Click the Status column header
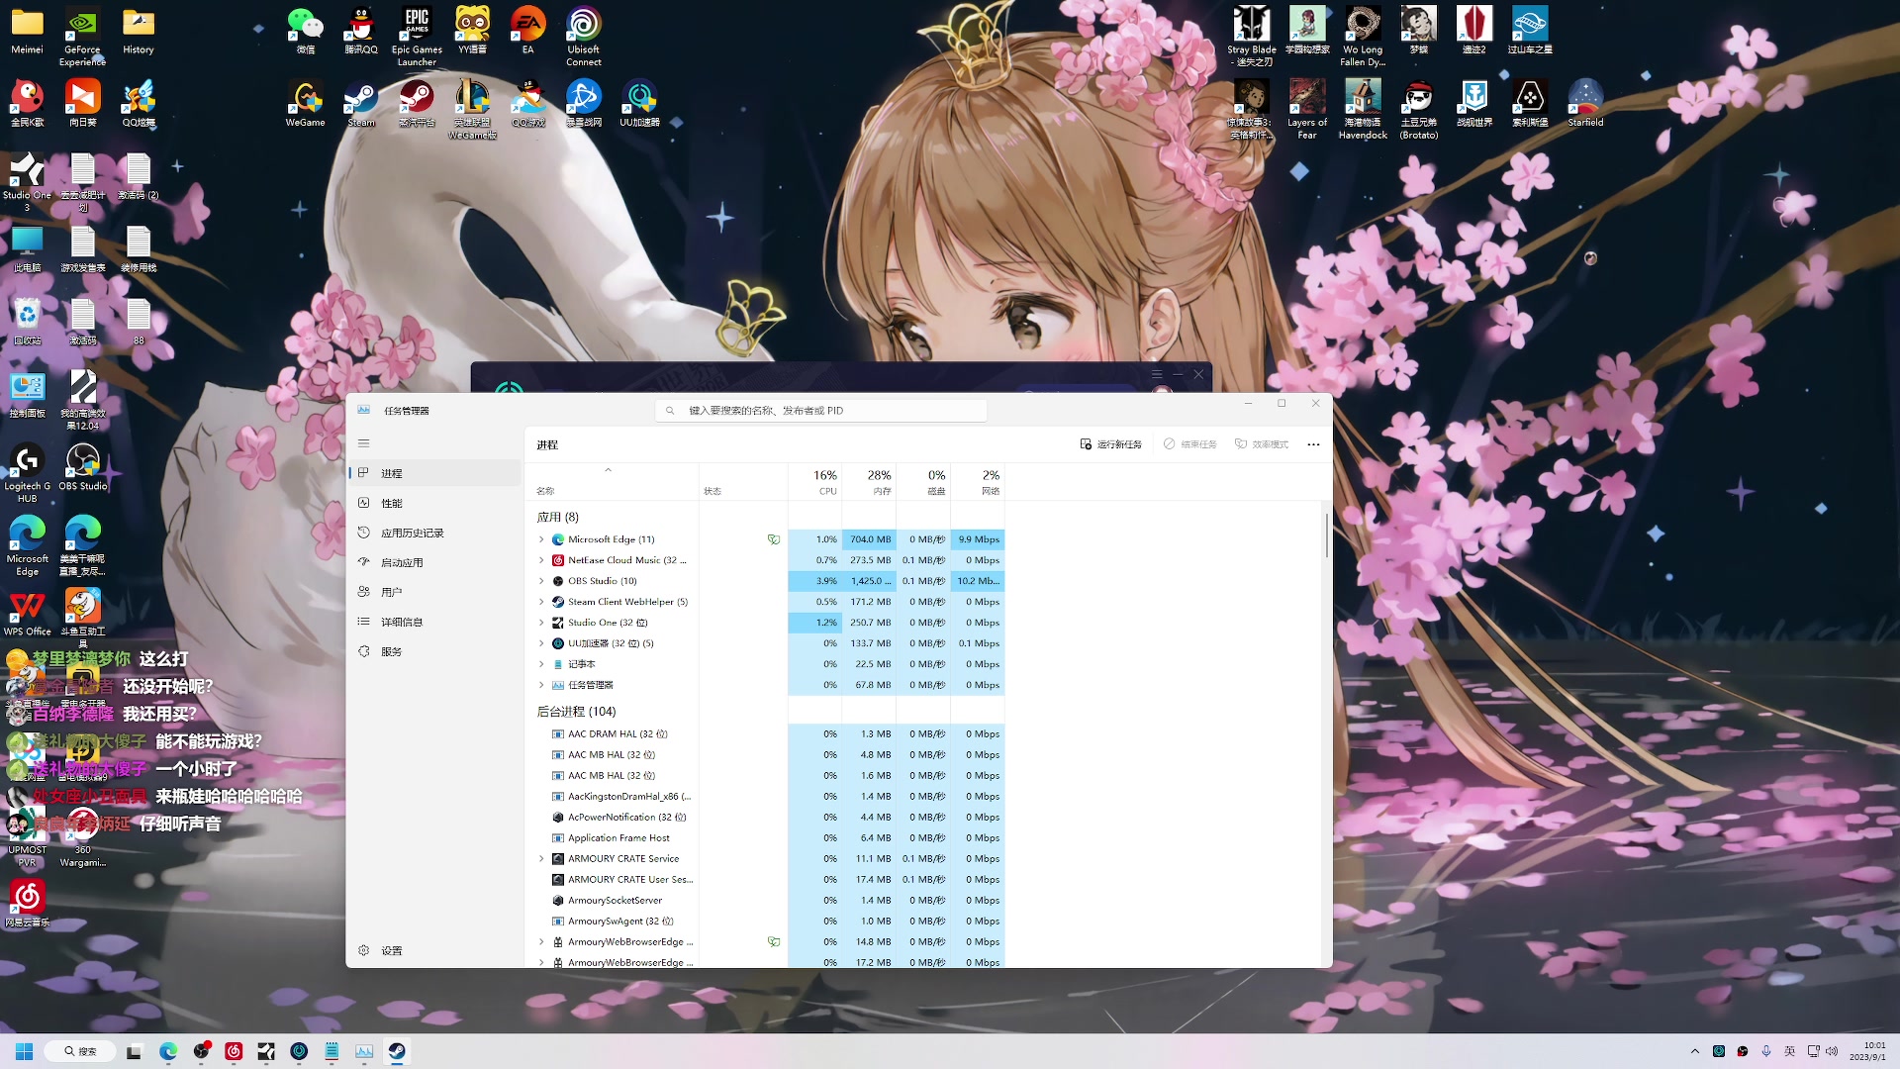The width and height of the screenshot is (1900, 1069). pos(743,482)
